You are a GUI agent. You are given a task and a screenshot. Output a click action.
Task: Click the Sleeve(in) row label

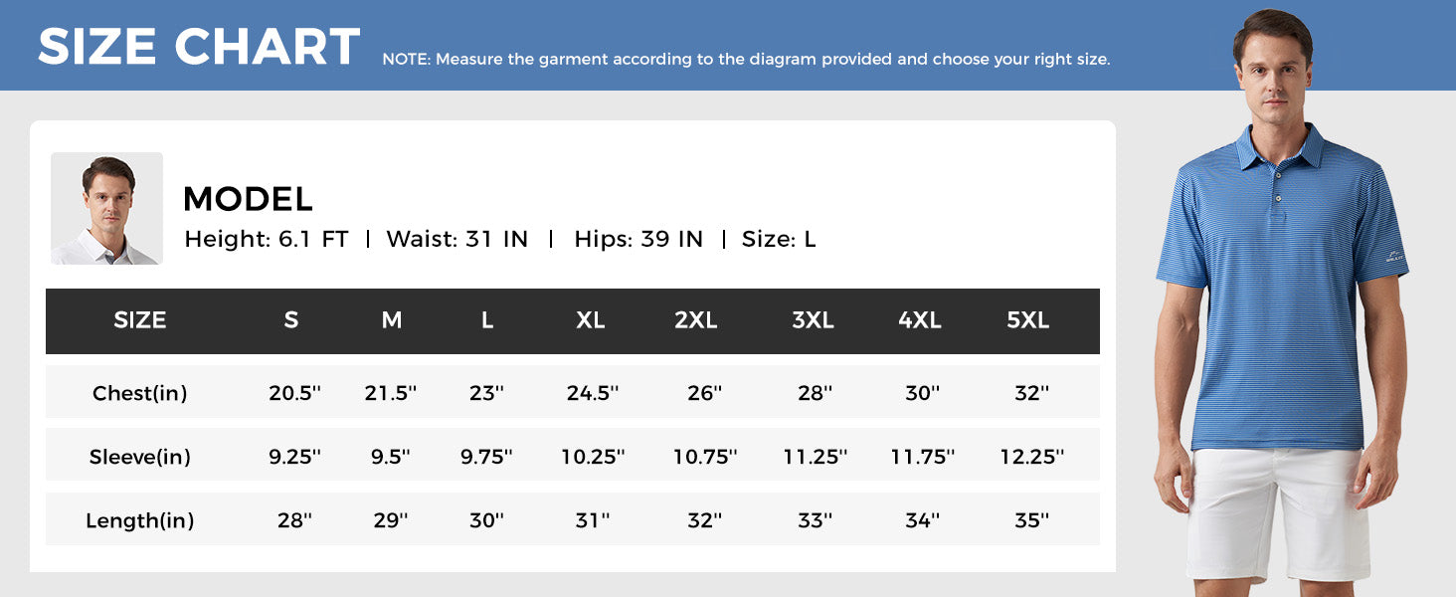pos(140,457)
